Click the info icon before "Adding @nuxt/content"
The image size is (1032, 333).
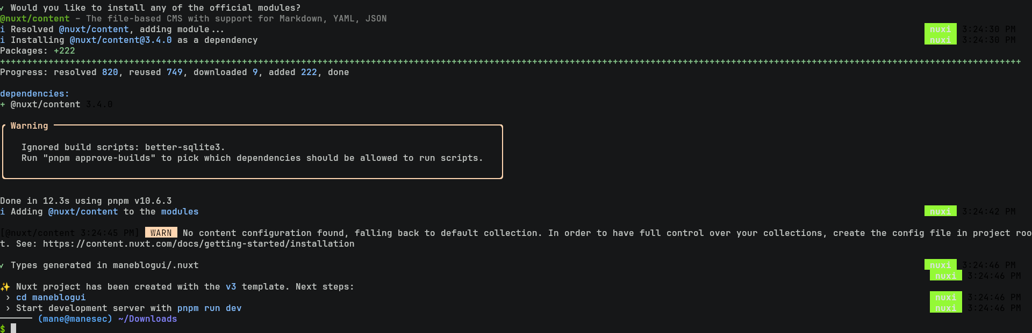(2, 212)
